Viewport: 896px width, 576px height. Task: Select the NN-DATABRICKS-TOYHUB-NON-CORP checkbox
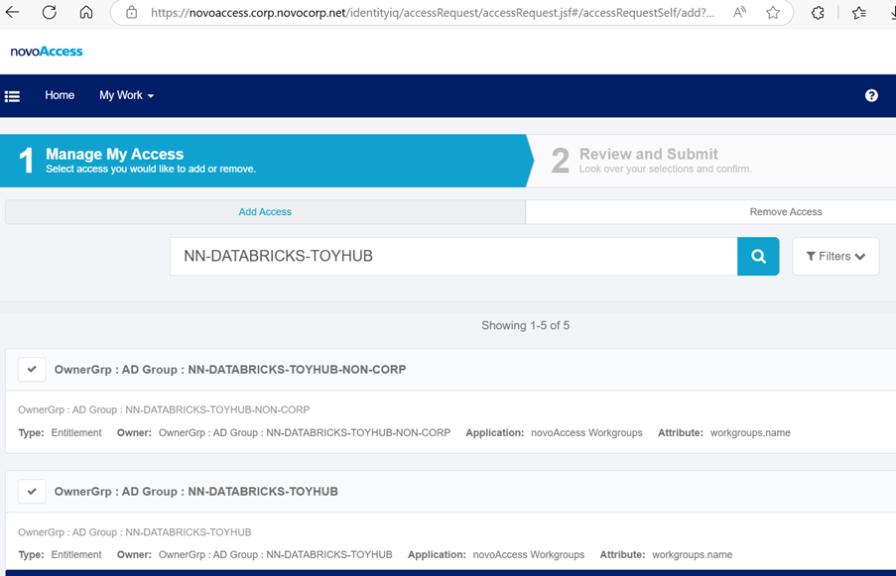pos(32,370)
